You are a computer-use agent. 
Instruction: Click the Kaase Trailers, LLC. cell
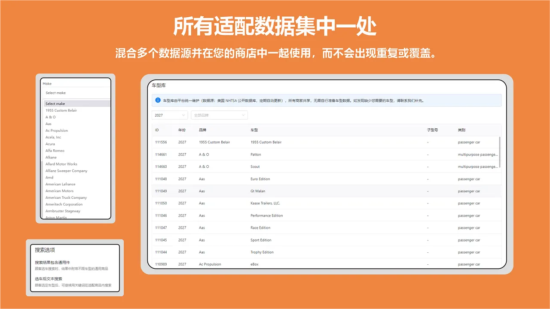pyautogui.click(x=265, y=203)
